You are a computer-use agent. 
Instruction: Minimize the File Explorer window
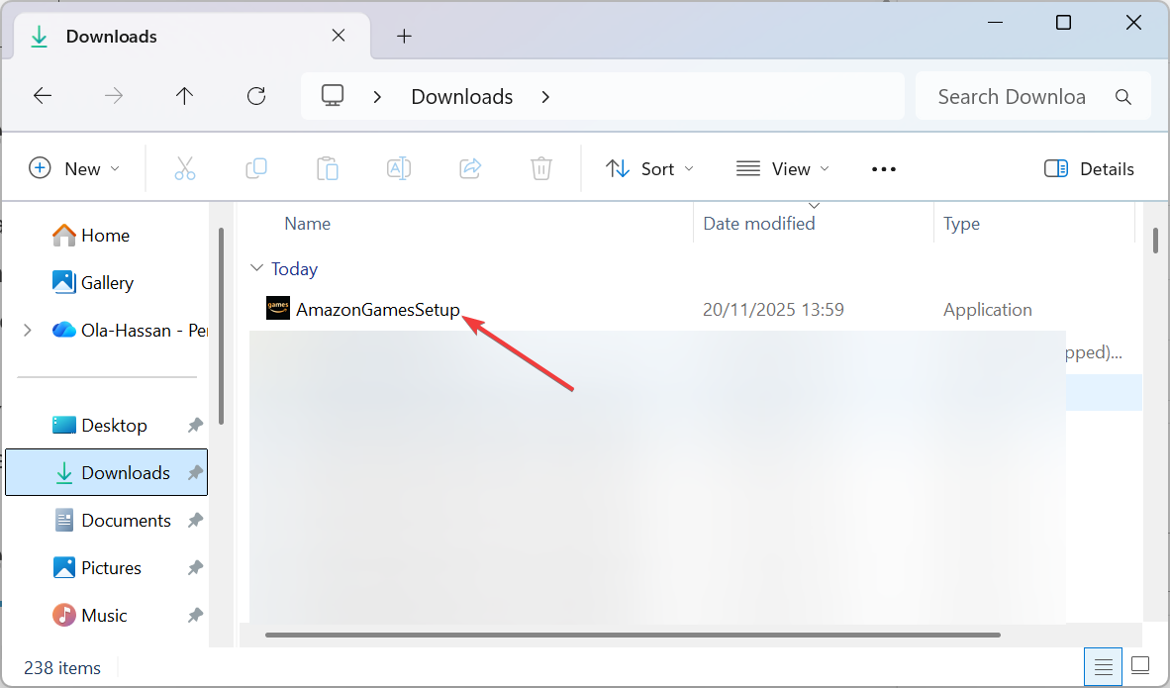click(x=995, y=23)
